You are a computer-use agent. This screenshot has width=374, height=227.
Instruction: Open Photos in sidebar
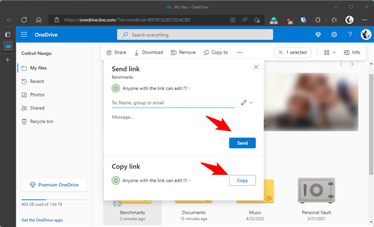click(x=33, y=95)
